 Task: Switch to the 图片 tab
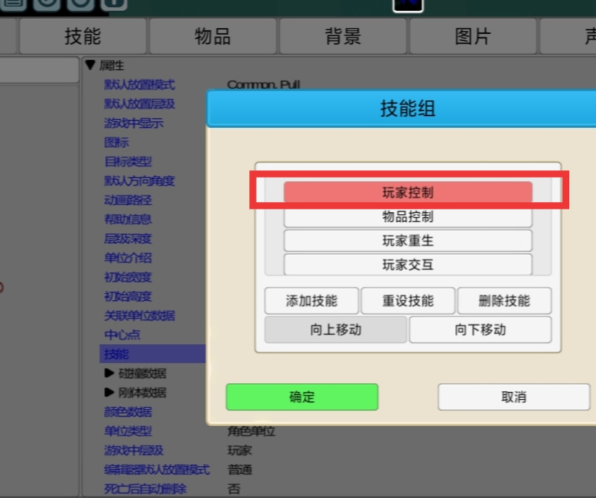pos(473,36)
